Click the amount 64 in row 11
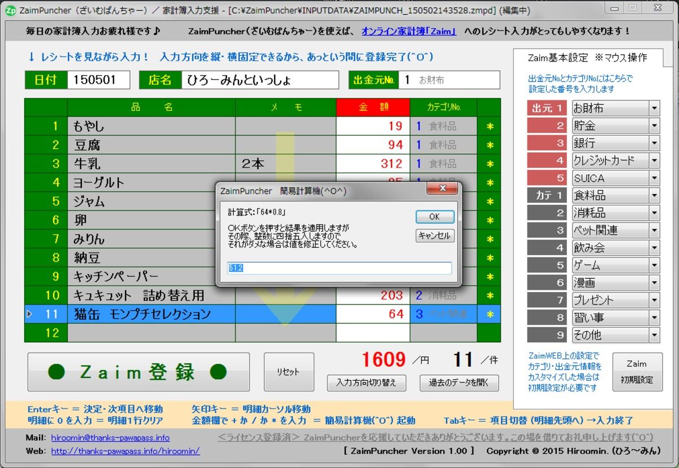This screenshot has height=468, width=679. point(373,314)
